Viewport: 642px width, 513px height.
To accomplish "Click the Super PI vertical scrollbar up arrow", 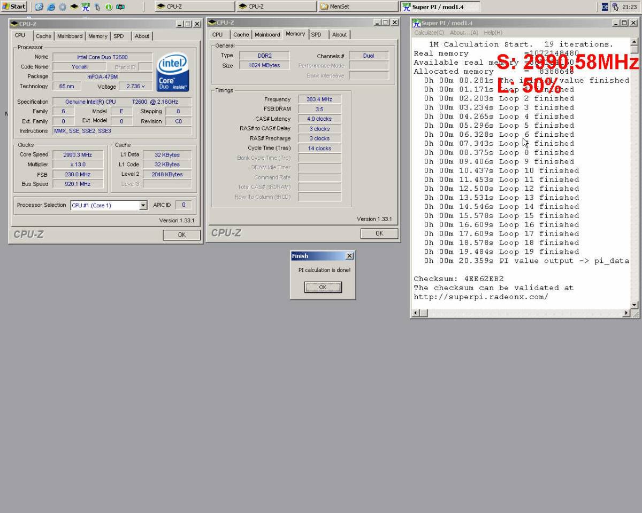I will point(635,42).
